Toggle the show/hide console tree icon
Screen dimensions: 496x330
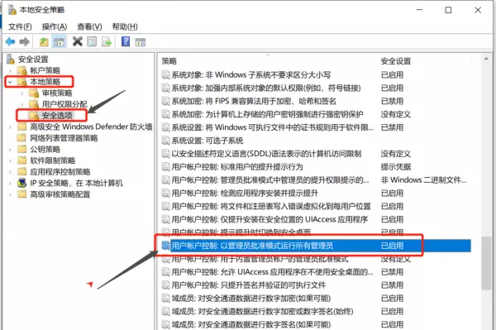pos(59,41)
